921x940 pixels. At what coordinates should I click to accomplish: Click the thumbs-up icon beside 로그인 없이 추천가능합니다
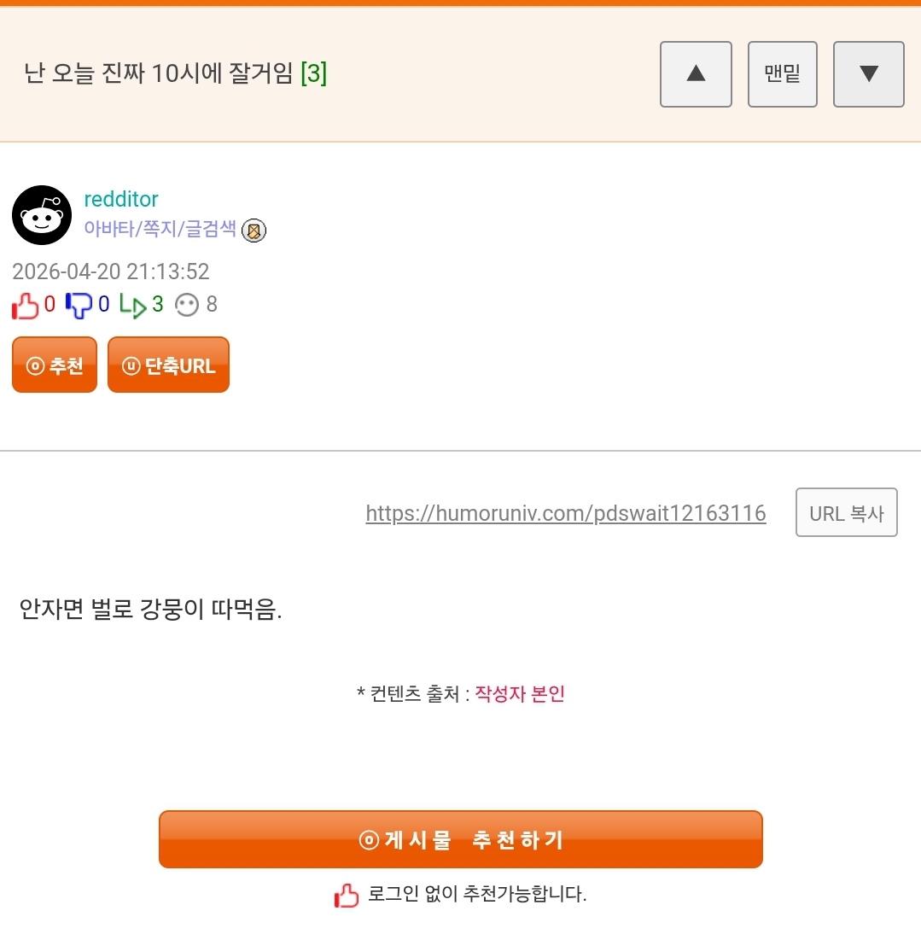click(x=347, y=896)
